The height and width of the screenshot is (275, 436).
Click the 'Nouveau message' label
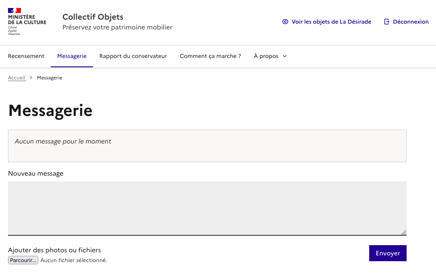click(x=36, y=173)
